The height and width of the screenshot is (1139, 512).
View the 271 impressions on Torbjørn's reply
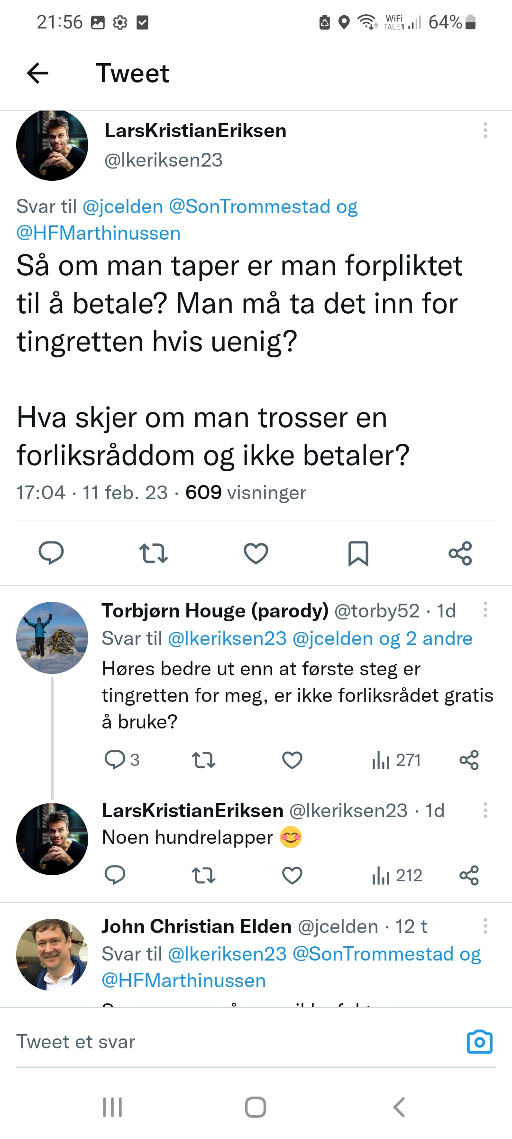click(396, 760)
